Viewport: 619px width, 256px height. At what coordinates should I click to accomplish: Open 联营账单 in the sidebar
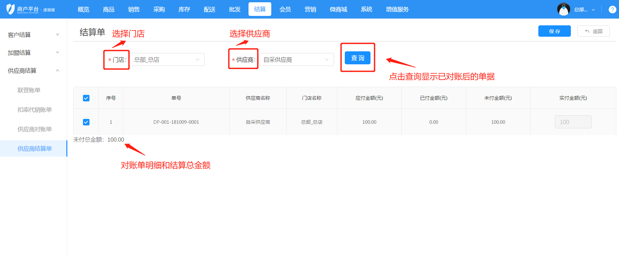point(29,90)
